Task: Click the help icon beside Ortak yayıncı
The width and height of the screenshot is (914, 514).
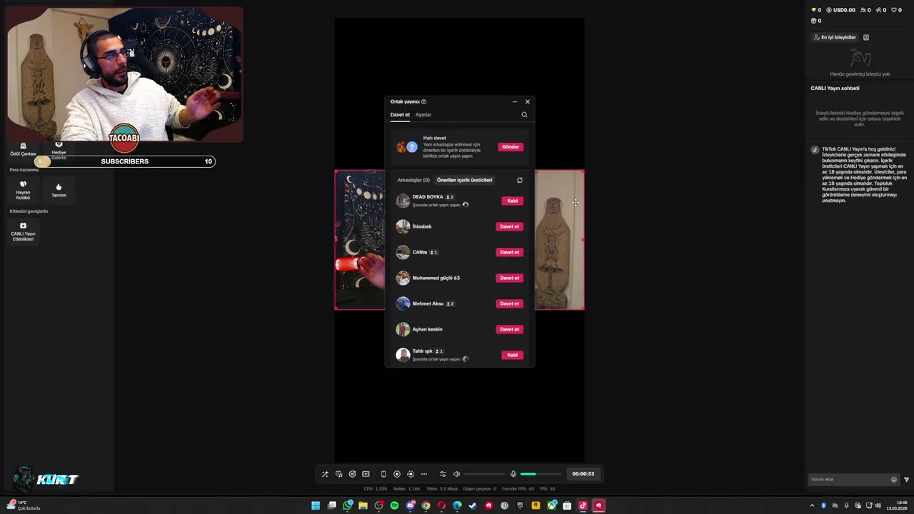Action: click(x=423, y=101)
